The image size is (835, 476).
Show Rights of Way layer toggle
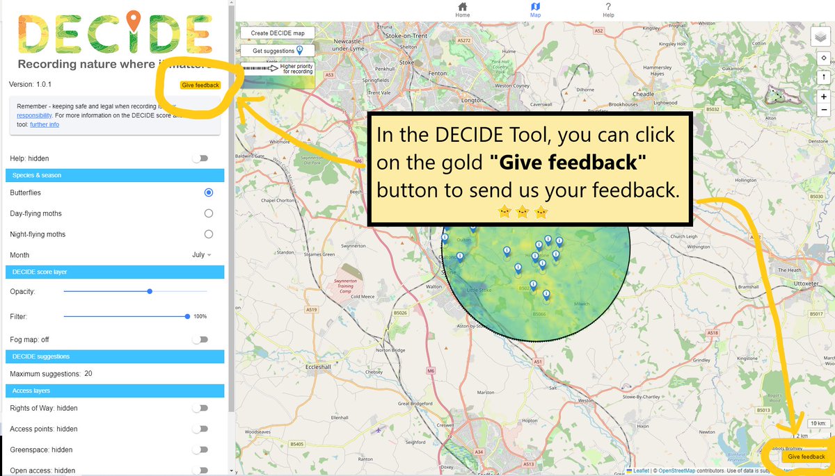tap(200, 408)
